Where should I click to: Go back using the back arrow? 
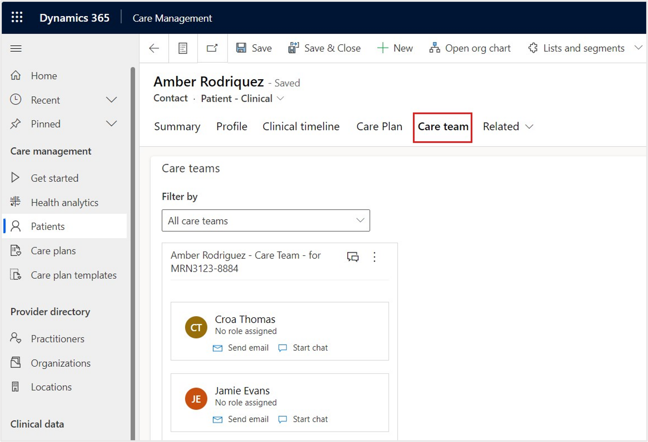[154, 48]
